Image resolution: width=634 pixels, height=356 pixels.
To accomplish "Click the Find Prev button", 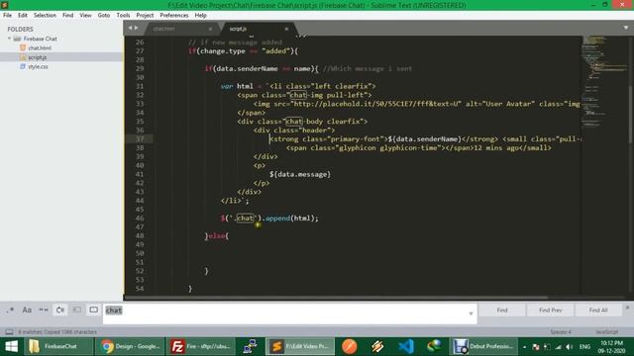I will click(551, 310).
